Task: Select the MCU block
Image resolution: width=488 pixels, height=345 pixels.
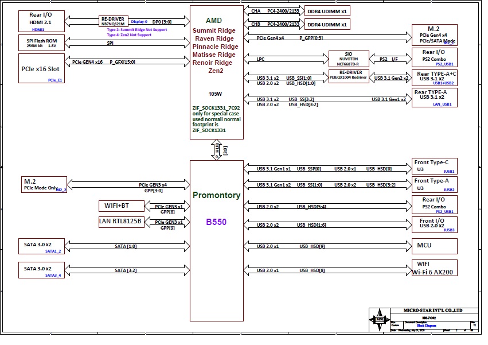Action: (x=435, y=246)
